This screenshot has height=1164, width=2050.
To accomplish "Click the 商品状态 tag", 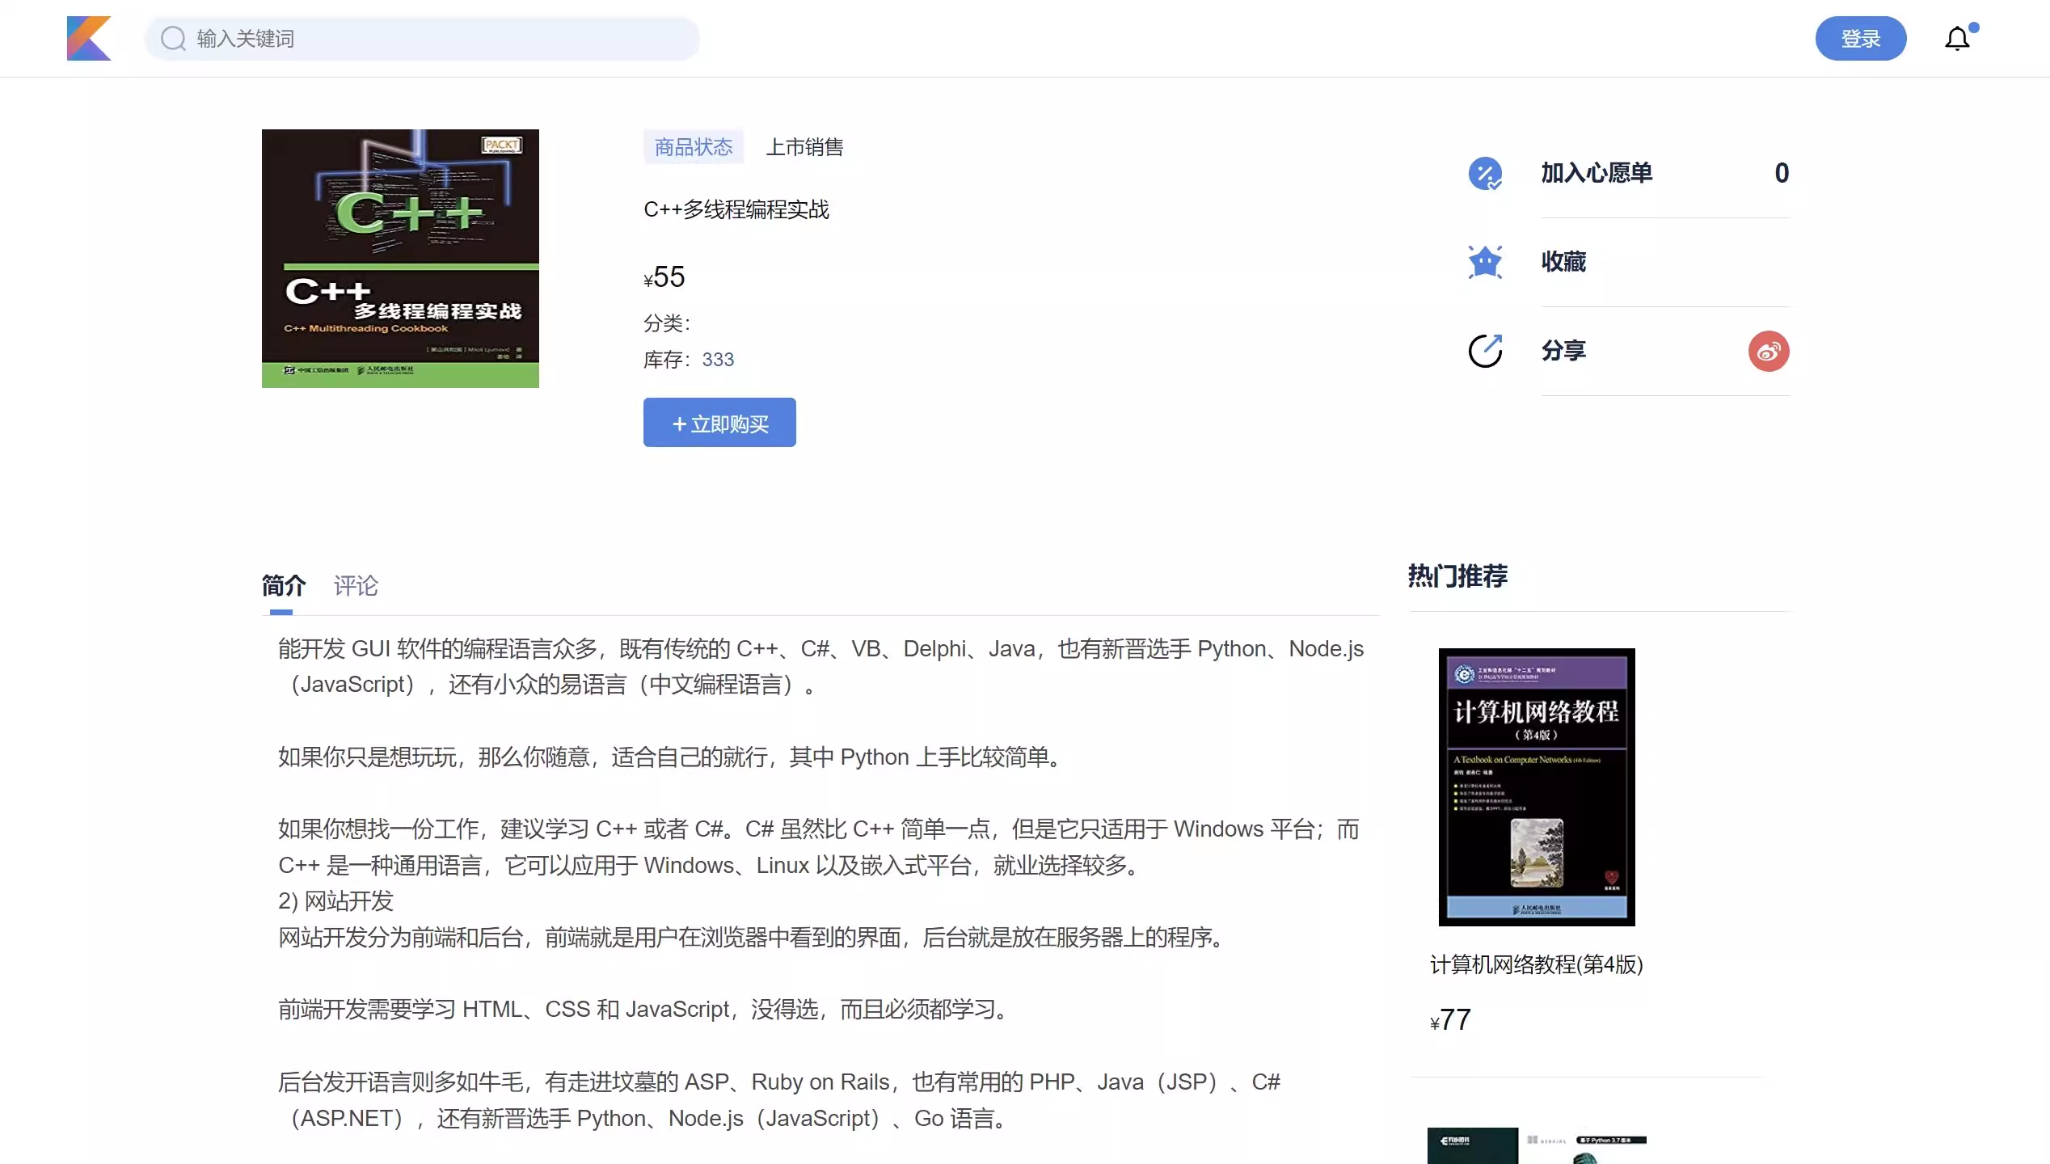I will (x=694, y=147).
